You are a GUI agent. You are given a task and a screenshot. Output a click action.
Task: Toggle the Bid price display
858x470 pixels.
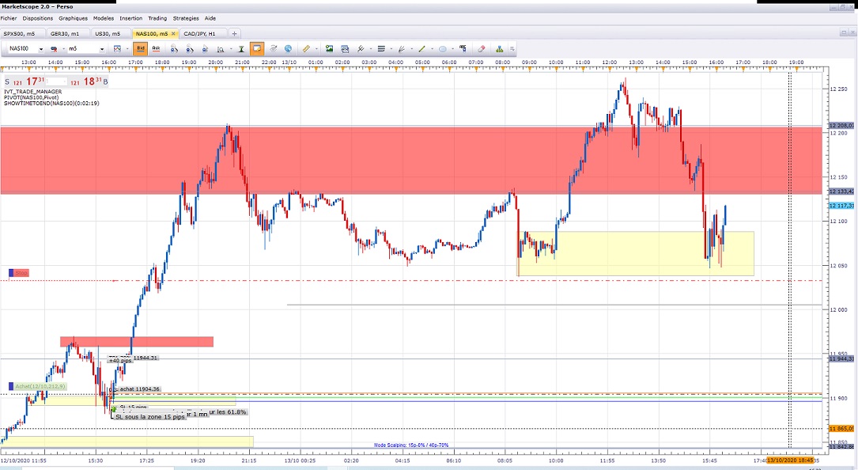[x=141, y=49]
